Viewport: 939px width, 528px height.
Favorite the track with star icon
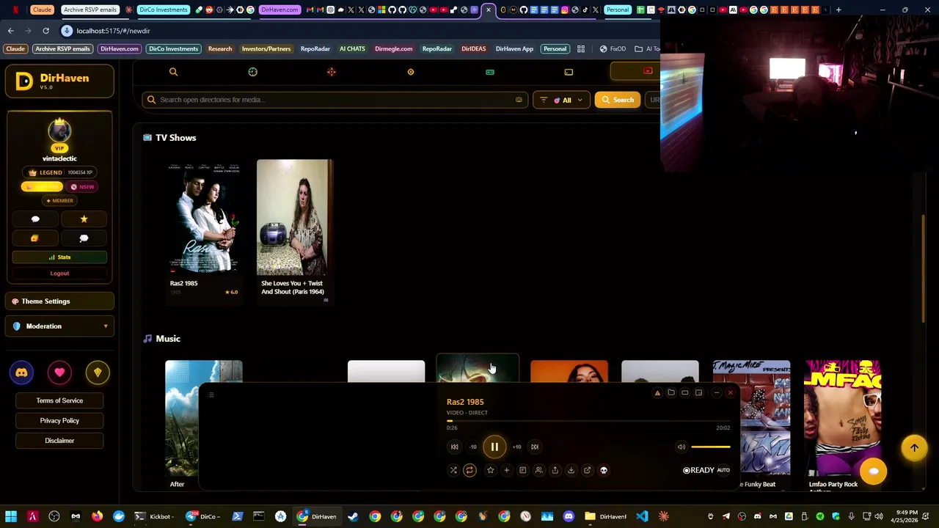tap(490, 470)
